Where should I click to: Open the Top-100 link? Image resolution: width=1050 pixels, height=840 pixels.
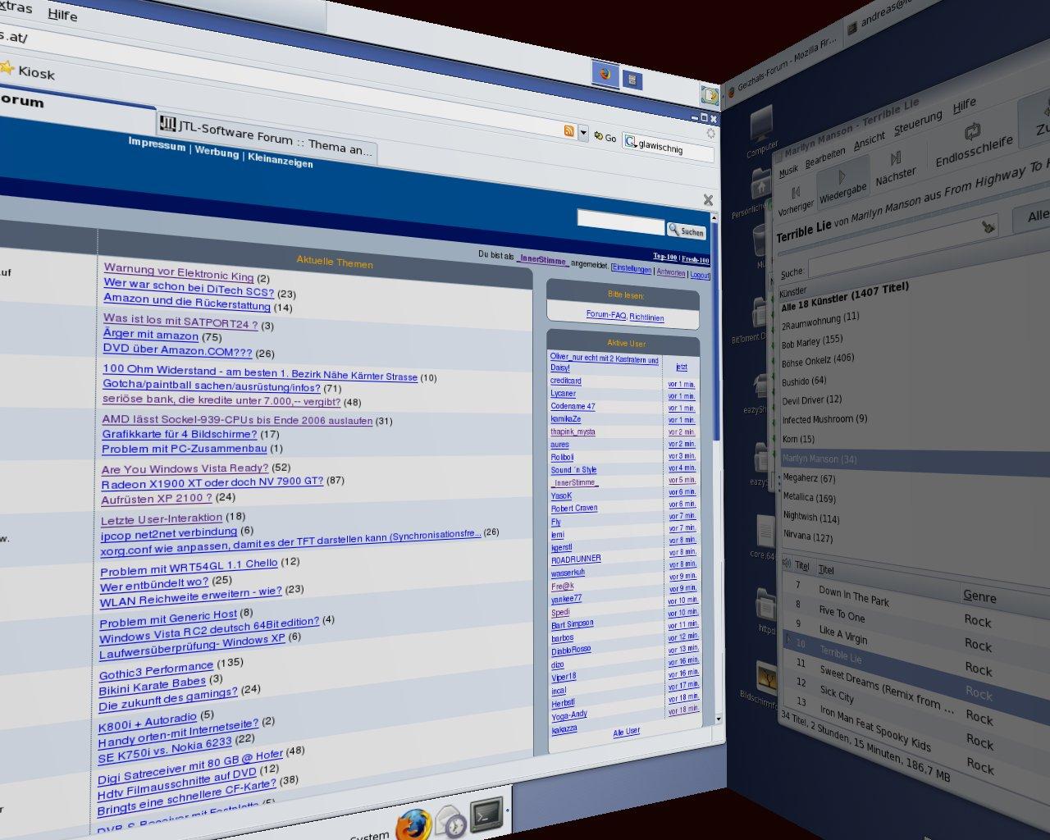point(665,257)
